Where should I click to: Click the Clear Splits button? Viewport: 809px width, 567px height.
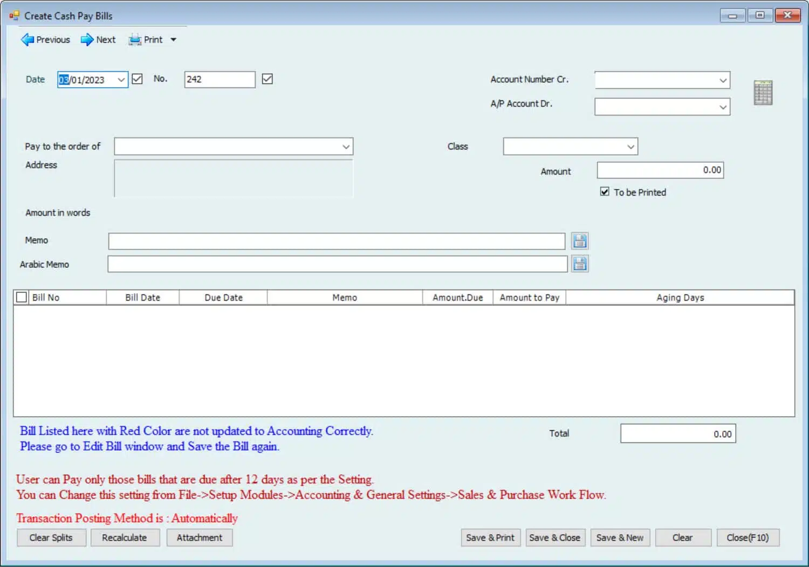pos(51,537)
